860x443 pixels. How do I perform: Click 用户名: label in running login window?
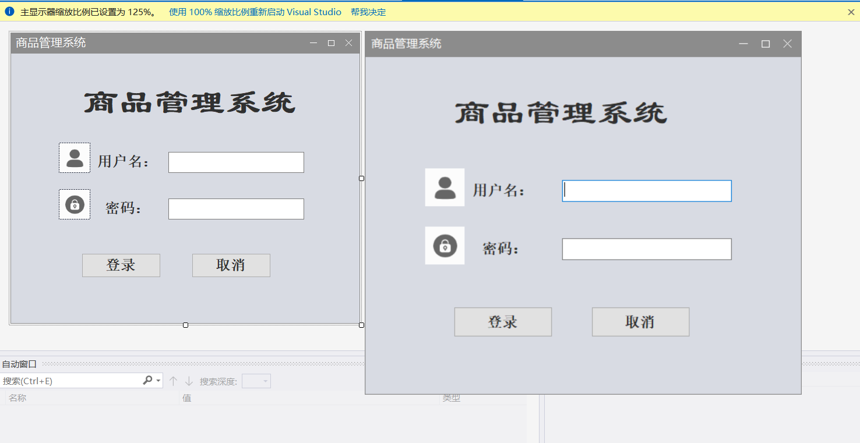click(x=499, y=190)
